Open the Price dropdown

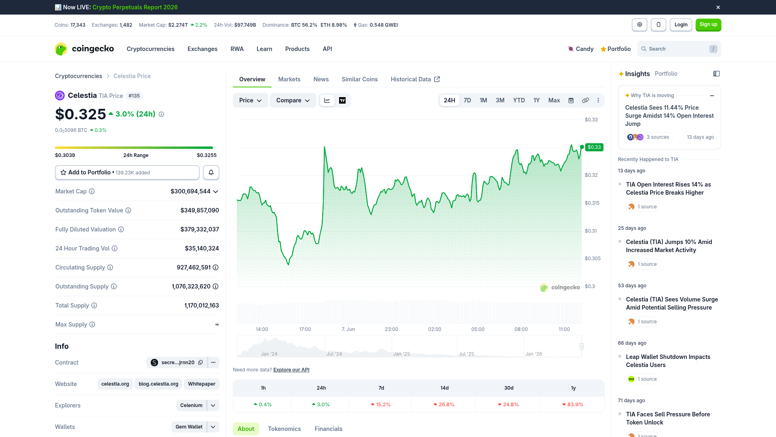(250, 100)
